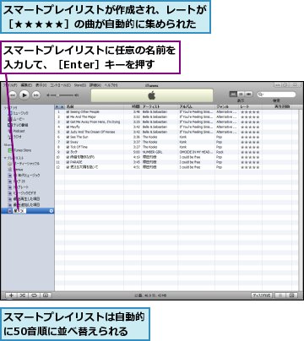Click the search magnifier icon

point(261,95)
